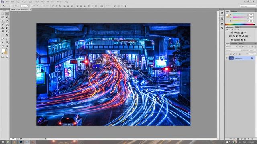Select the Hand tool
The height and width of the screenshot is (144, 257).
(3, 46)
